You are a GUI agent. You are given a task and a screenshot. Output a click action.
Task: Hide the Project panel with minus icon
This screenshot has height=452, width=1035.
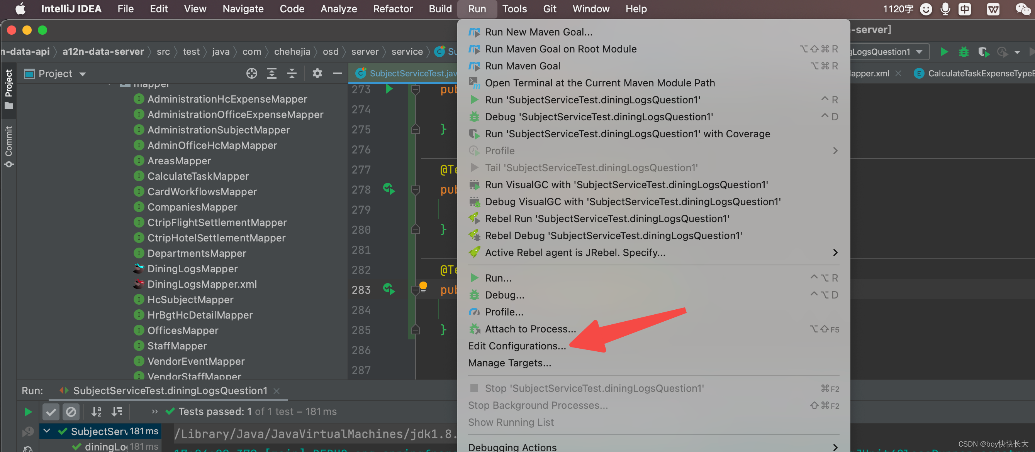click(338, 73)
